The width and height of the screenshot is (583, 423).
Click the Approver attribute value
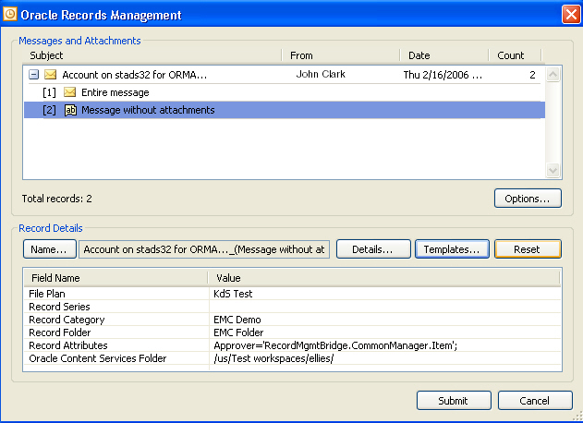335,345
